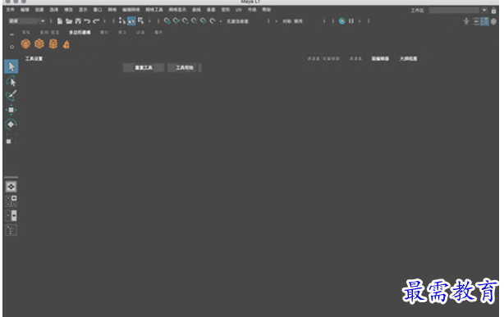The height and width of the screenshot is (317, 504).
Task: Open the shelf menu circle icon
Action: pos(11,47)
